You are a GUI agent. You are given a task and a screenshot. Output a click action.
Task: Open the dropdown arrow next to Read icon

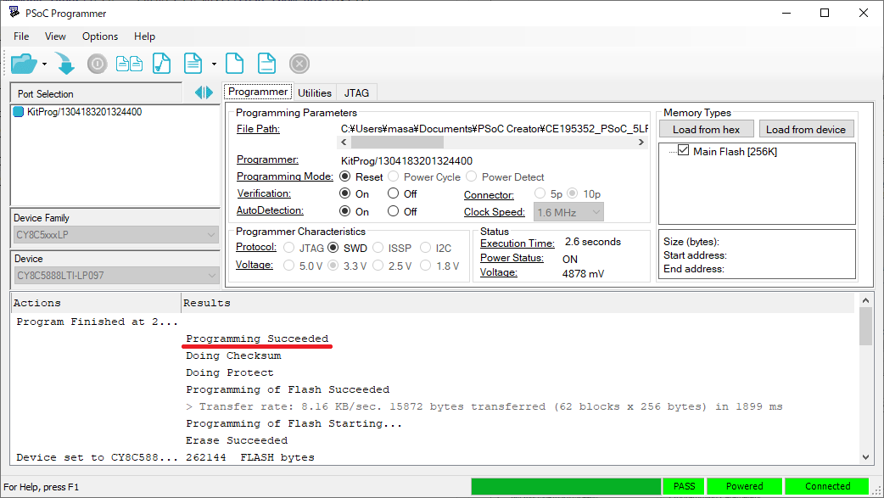(x=215, y=64)
